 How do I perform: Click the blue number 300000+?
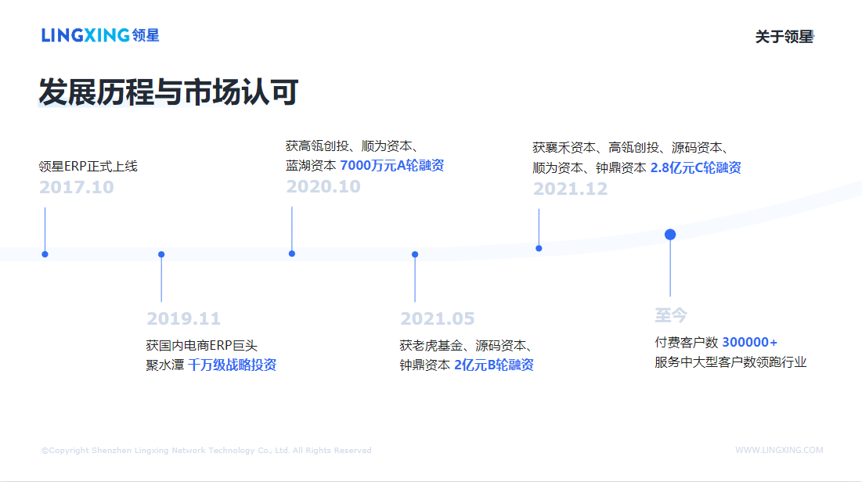point(750,343)
